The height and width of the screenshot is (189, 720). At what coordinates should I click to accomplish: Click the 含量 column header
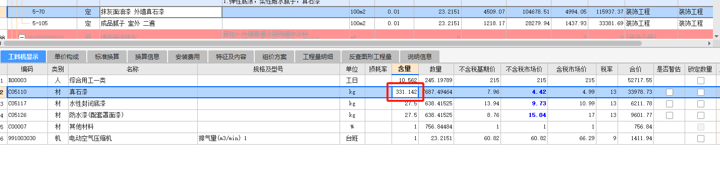tap(405, 69)
